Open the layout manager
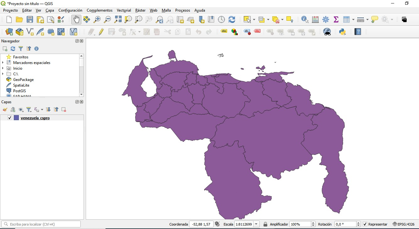419x229 pixels. [x=51, y=19]
